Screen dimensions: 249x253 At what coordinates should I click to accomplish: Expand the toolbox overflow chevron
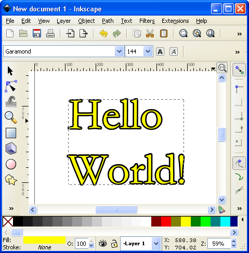(11, 208)
